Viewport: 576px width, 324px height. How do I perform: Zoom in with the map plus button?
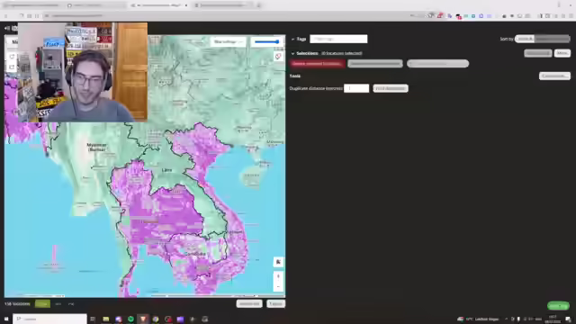[278, 276]
